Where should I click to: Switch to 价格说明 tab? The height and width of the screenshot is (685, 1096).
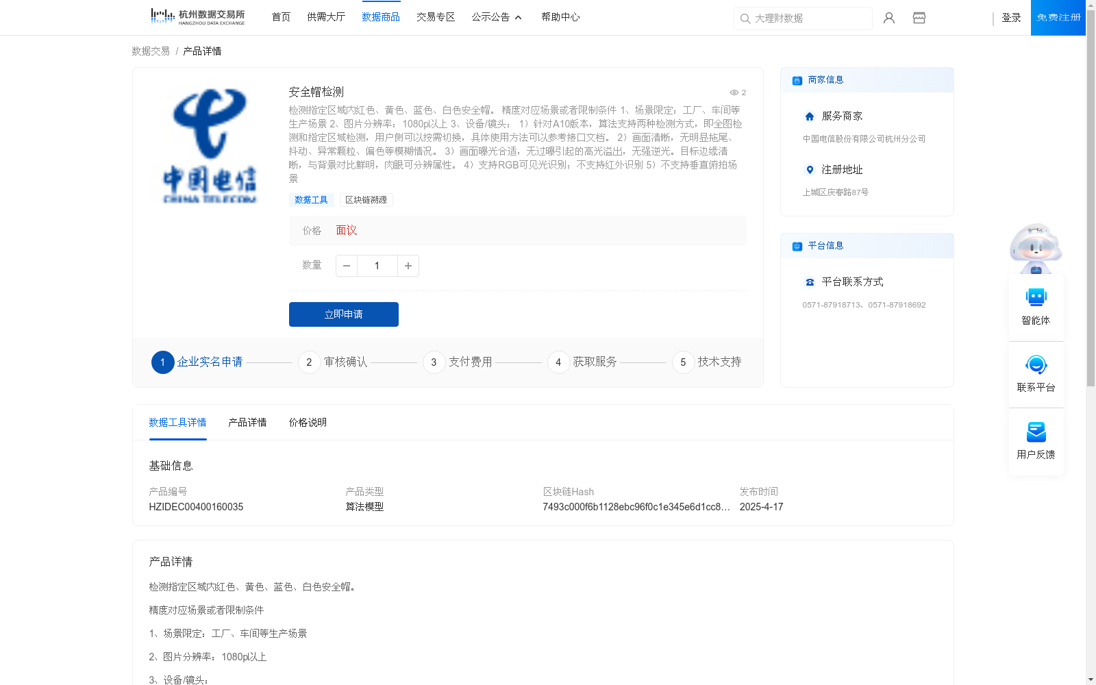308,423
